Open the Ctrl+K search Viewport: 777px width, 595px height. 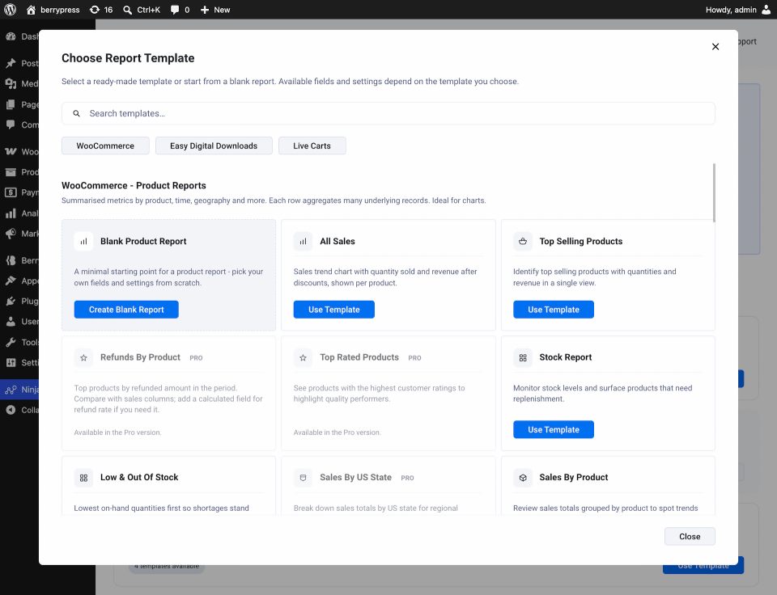(142, 10)
